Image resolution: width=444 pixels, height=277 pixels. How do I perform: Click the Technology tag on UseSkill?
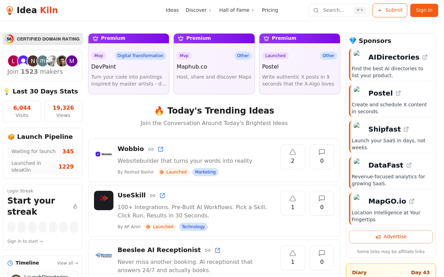[193, 227]
